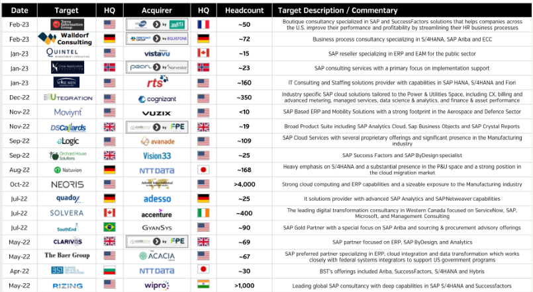
Task: Select the Wise Men logo
Action: [67, 82]
